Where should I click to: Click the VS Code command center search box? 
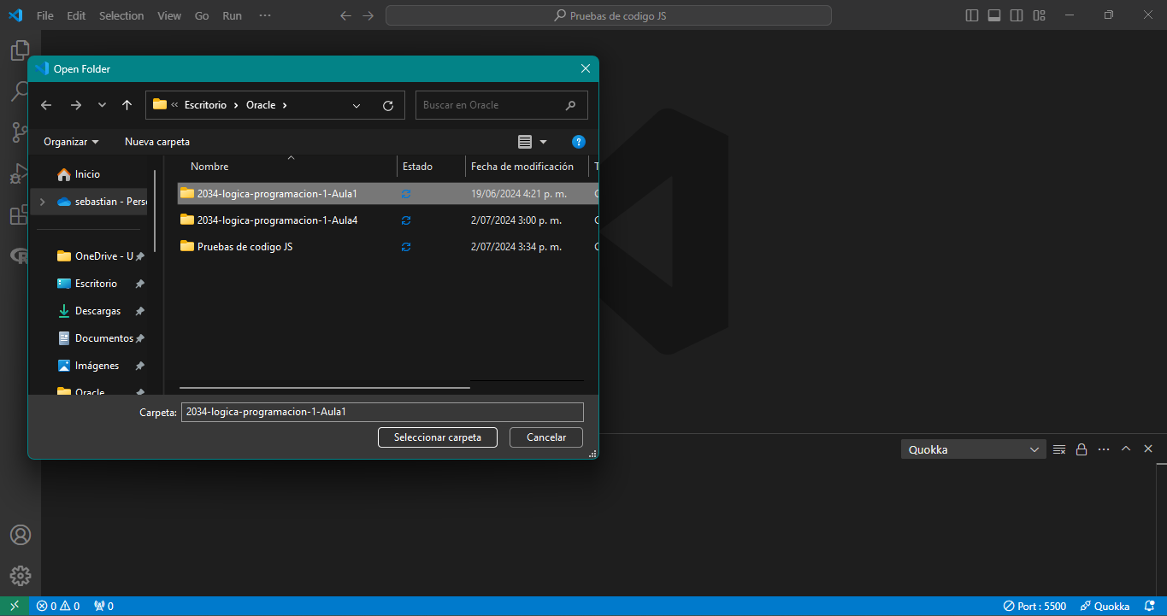609,15
